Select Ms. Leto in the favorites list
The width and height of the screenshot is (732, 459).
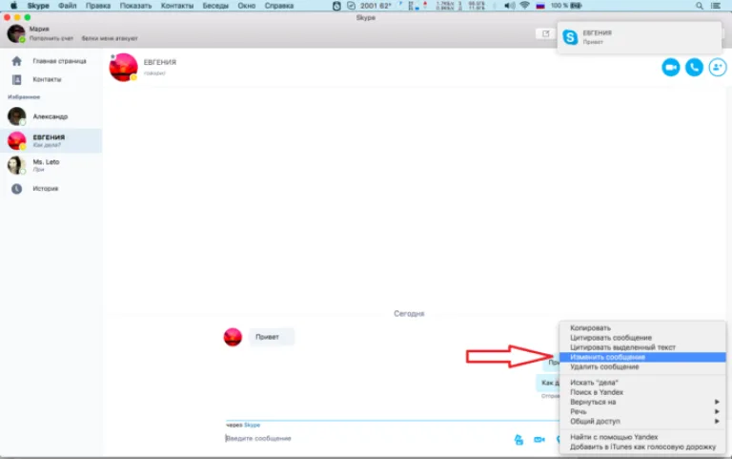tap(51, 165)
